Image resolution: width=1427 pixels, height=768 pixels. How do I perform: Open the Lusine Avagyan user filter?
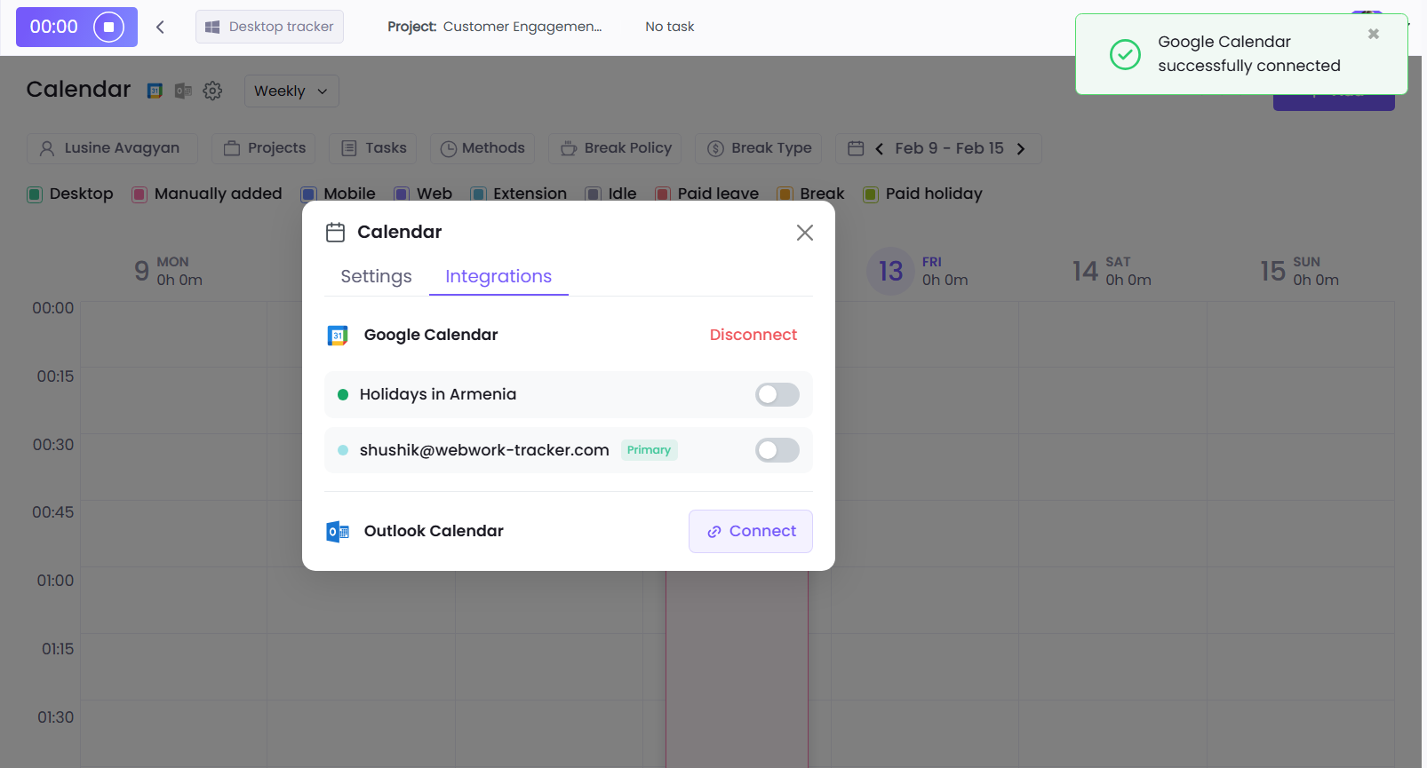111,148
